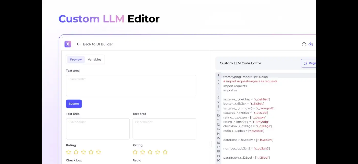Click the lower-left Text area field
Viewport: 358px width, 164px height.
[x=98, y=129]
